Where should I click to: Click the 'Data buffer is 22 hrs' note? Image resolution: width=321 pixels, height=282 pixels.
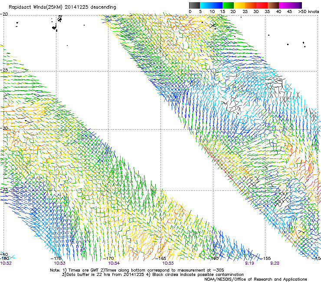153,275
